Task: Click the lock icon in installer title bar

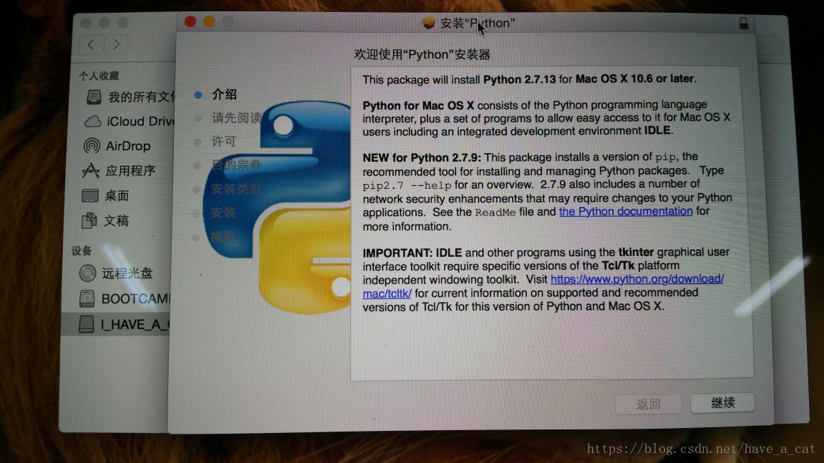Action: coord(744,23)
